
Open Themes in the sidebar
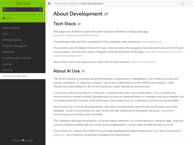tap(7, 70)
